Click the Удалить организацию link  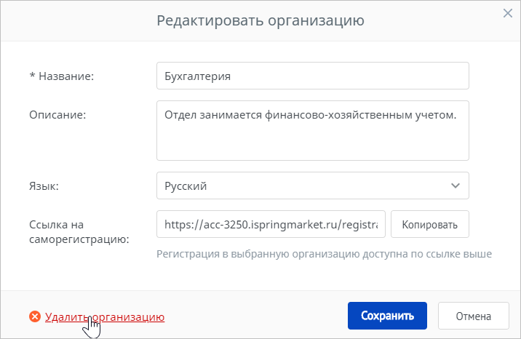105,316
